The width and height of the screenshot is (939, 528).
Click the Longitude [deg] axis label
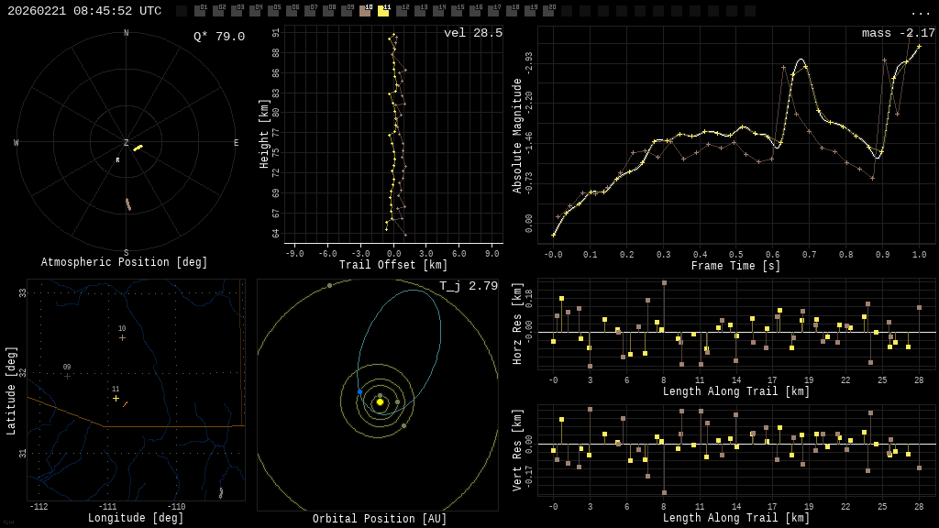tap(136, 518)
